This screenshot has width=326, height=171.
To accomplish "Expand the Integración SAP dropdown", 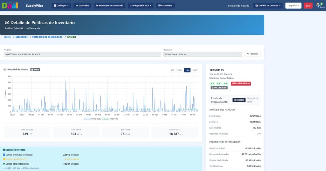I will (140, 6).
